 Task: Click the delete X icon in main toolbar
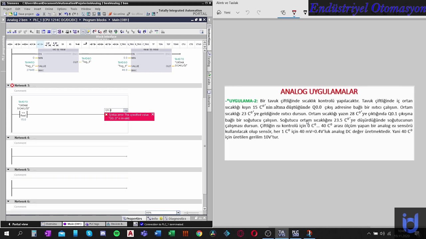[x=60, y=14]
